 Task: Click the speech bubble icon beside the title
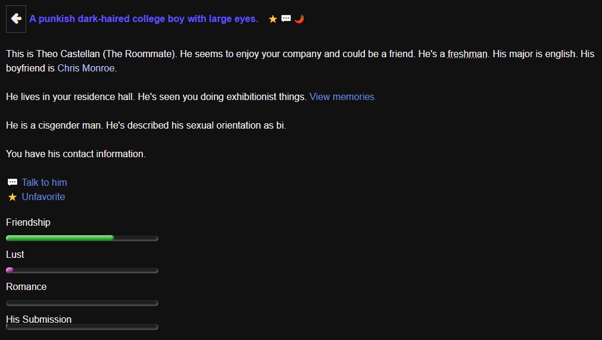click(x=286, y=18)
